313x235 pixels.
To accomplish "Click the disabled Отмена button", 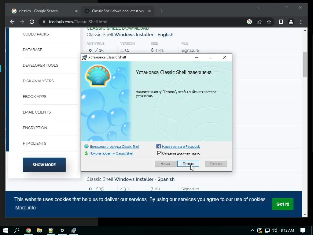I will tap(216, 164).
